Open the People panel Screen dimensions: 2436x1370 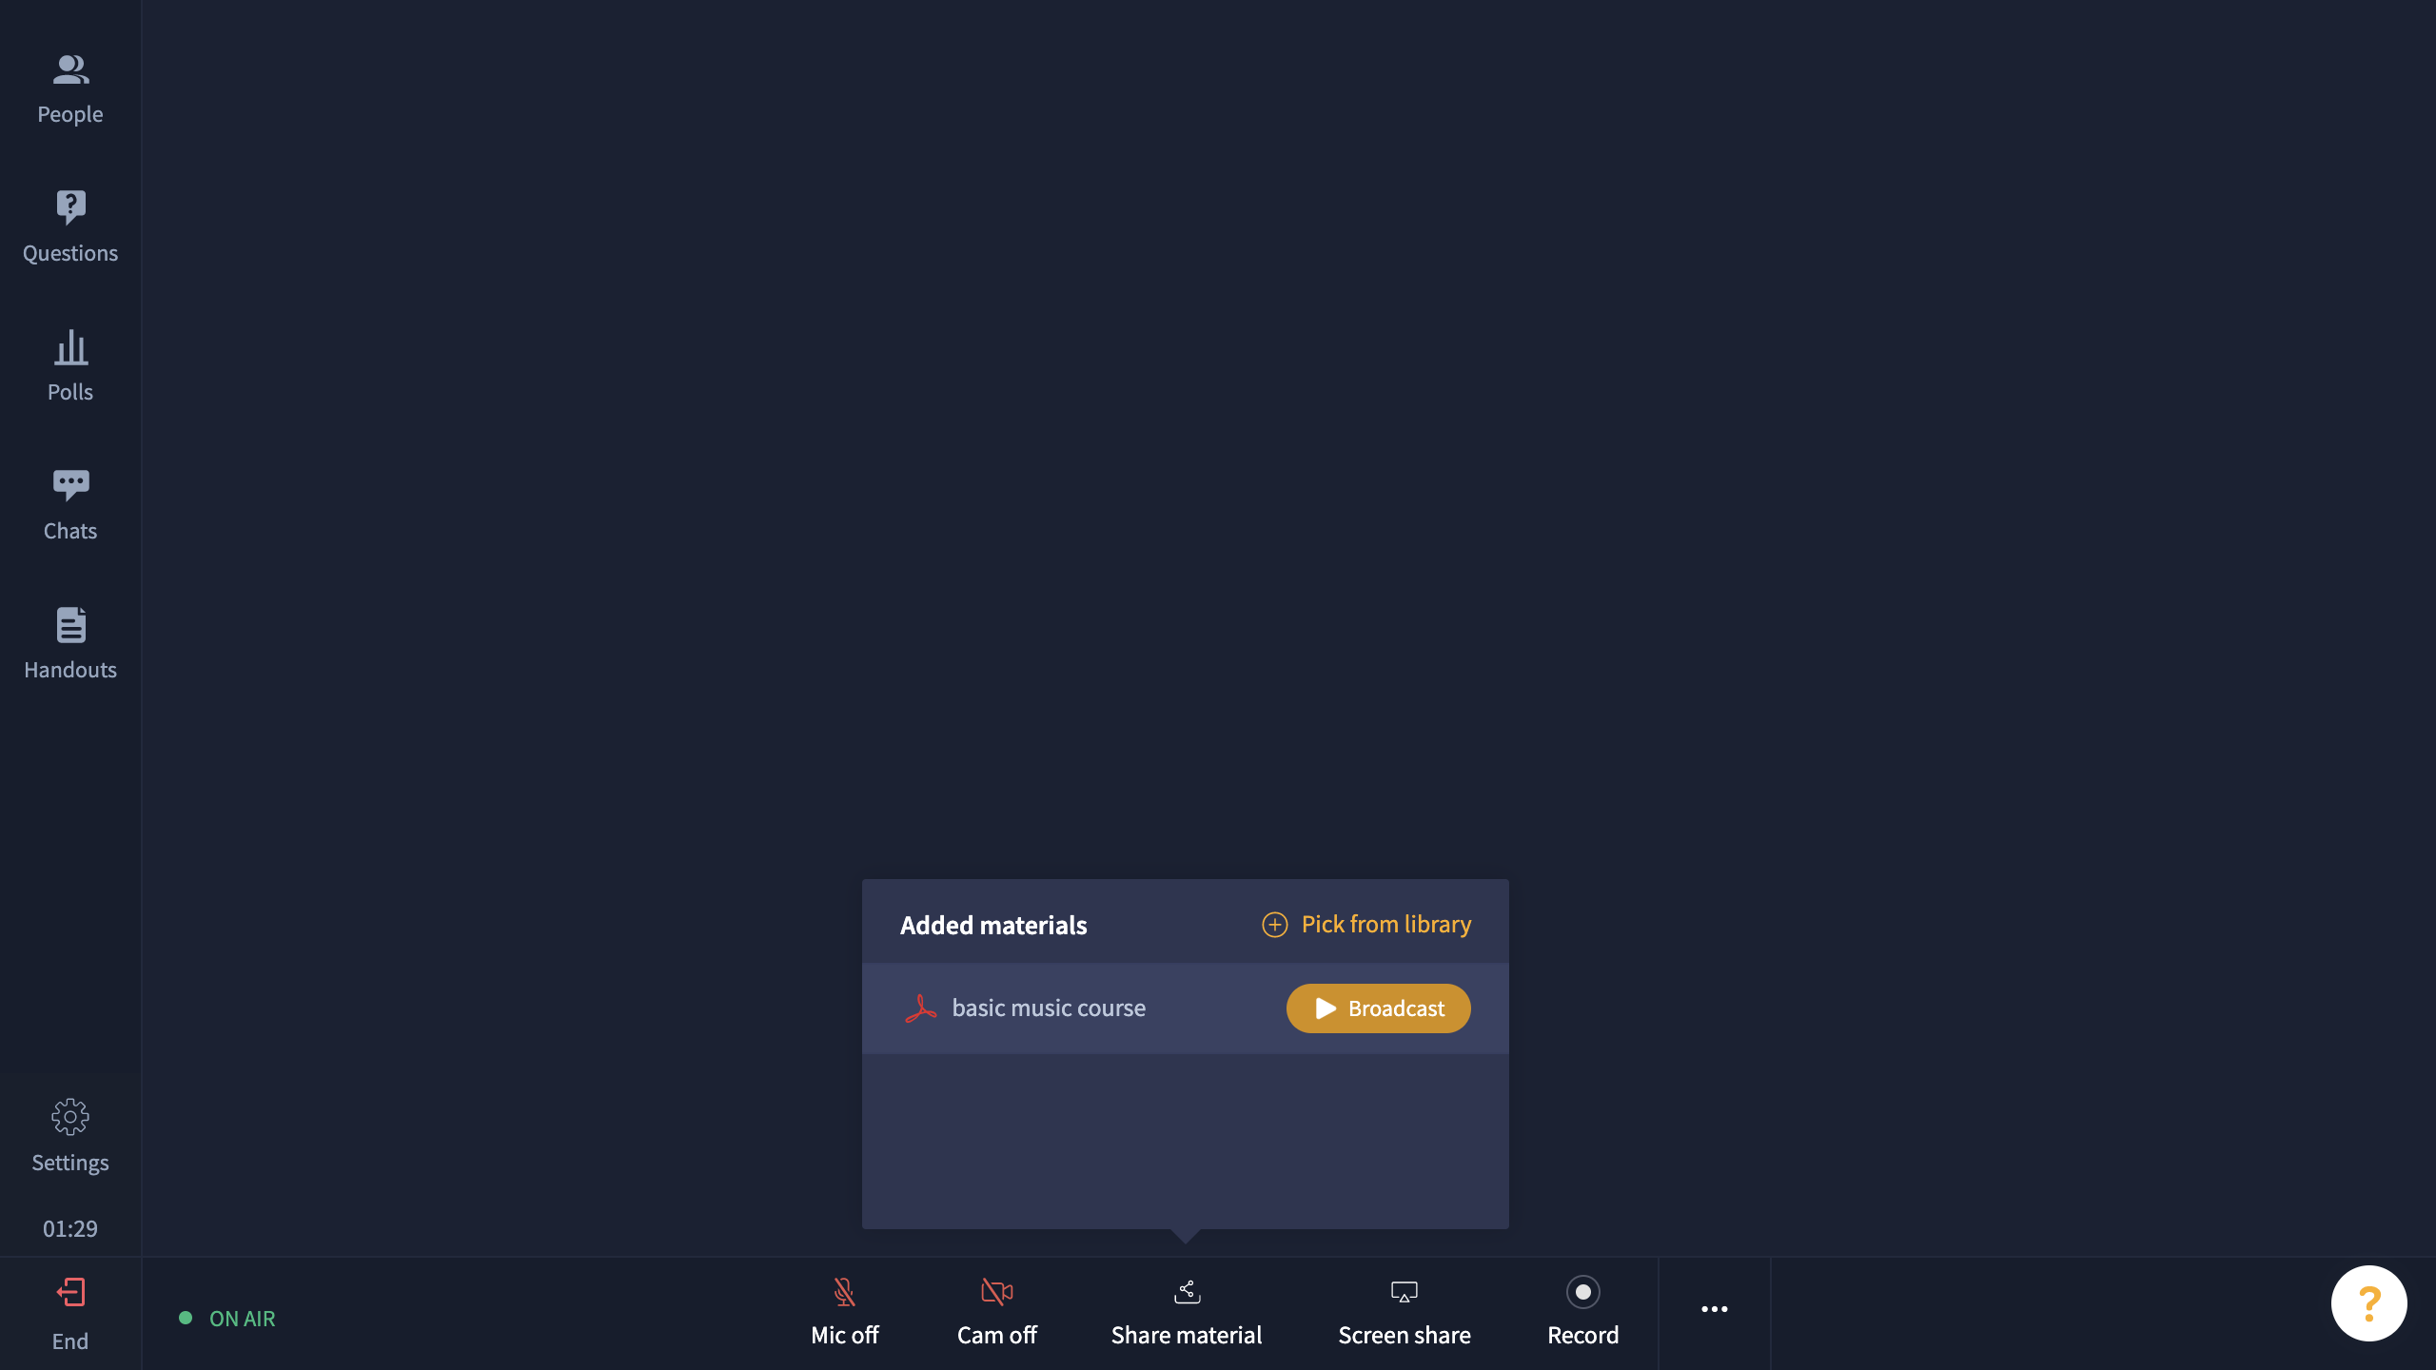tap(70, 89)
